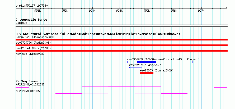Click the 952k ruler tick label

[65, 11]
